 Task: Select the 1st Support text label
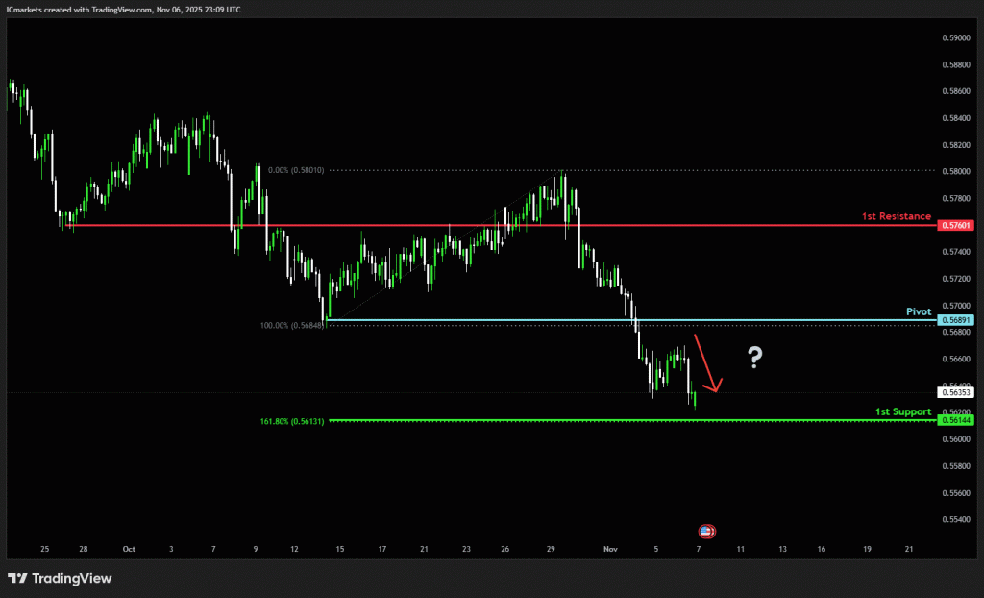903,411
